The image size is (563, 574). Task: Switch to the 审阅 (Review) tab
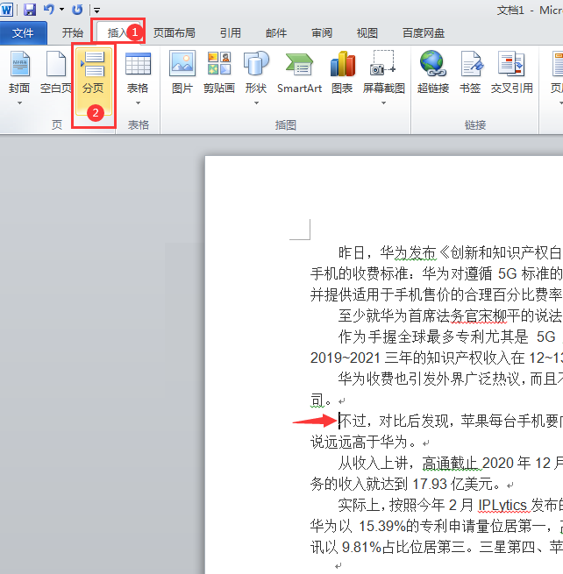(322, 33)
